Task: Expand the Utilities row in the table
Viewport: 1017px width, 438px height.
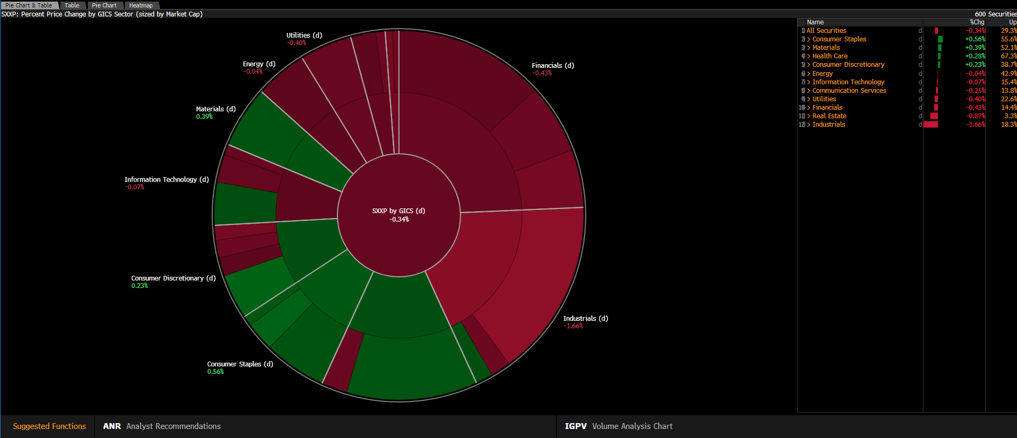Action: click(809, 99)
